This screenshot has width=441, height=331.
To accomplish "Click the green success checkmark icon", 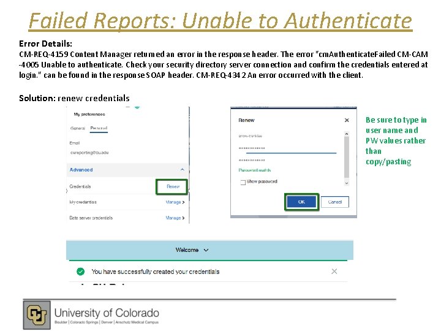I will pos(80,272).
